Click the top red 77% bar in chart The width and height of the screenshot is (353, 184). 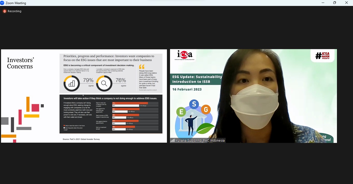(130, 103)
